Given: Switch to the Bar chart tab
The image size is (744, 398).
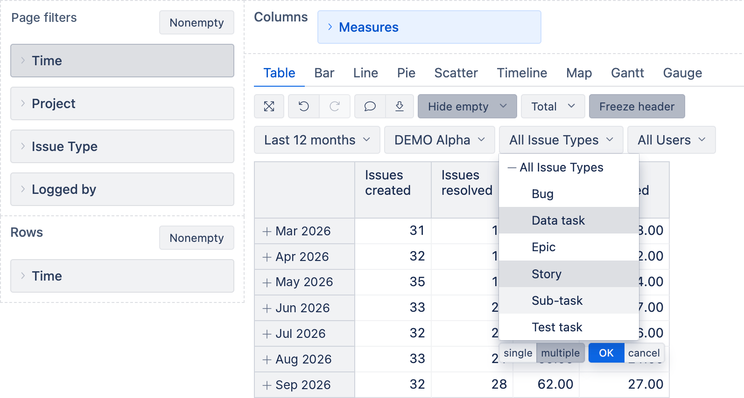Looking at the screenshot, I should point(324,73).
